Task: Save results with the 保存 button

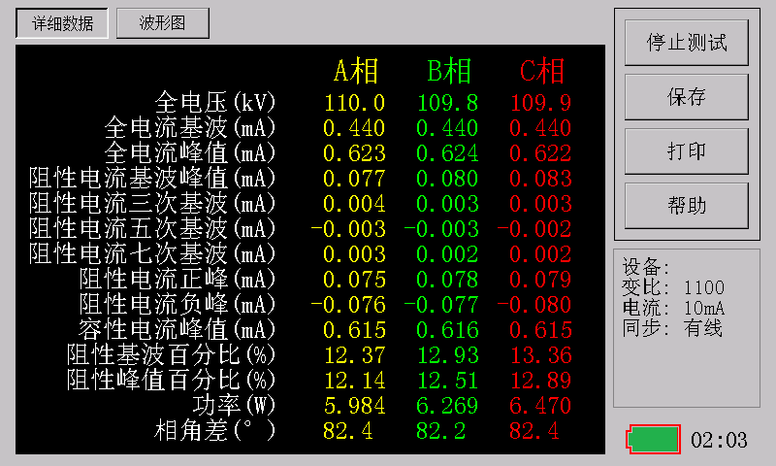Action: pos(687,97)
